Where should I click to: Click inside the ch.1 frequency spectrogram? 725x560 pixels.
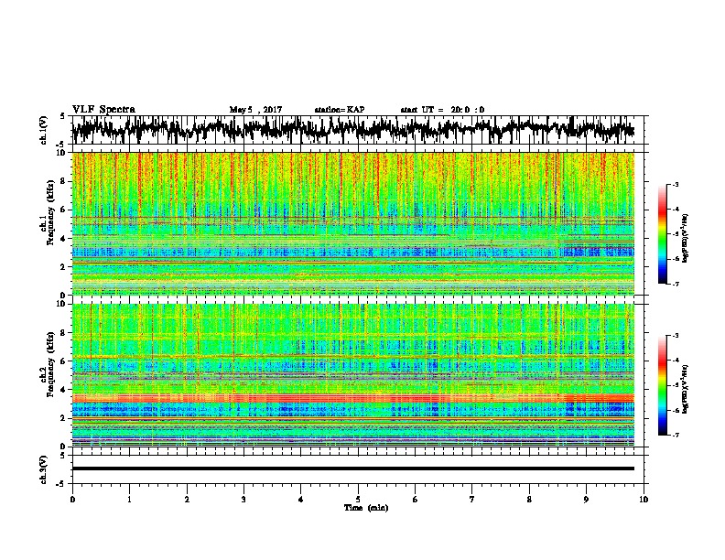click(x=352, y=223)
